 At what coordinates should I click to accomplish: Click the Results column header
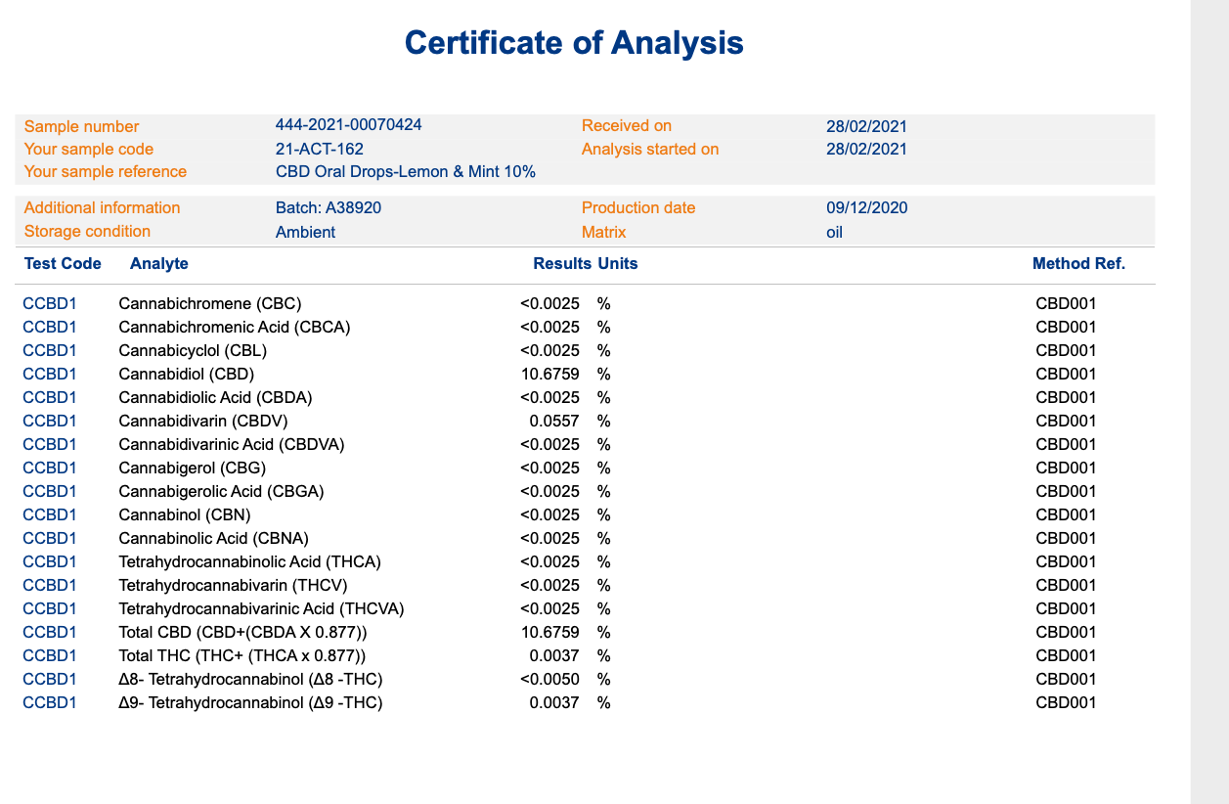point(562,264)
